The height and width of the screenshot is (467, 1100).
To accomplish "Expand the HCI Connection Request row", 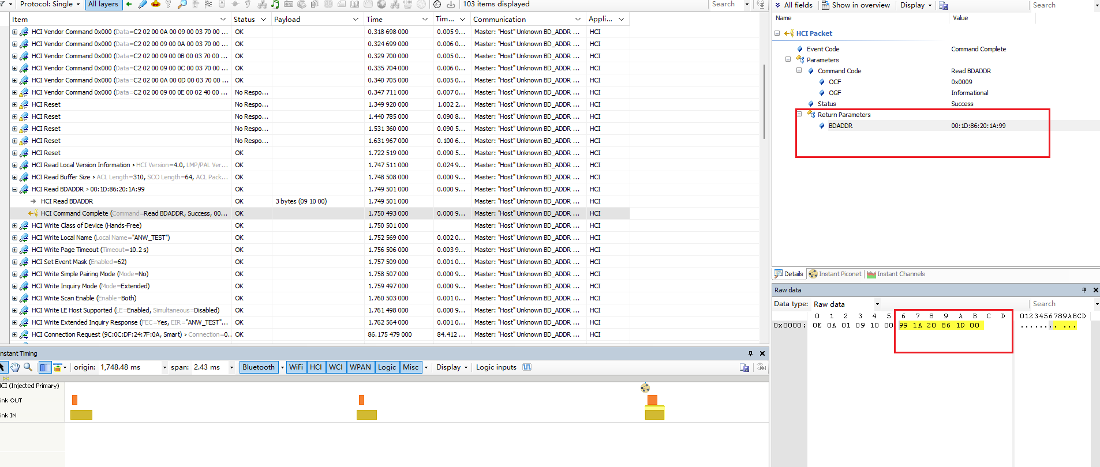I will [14, 334].
